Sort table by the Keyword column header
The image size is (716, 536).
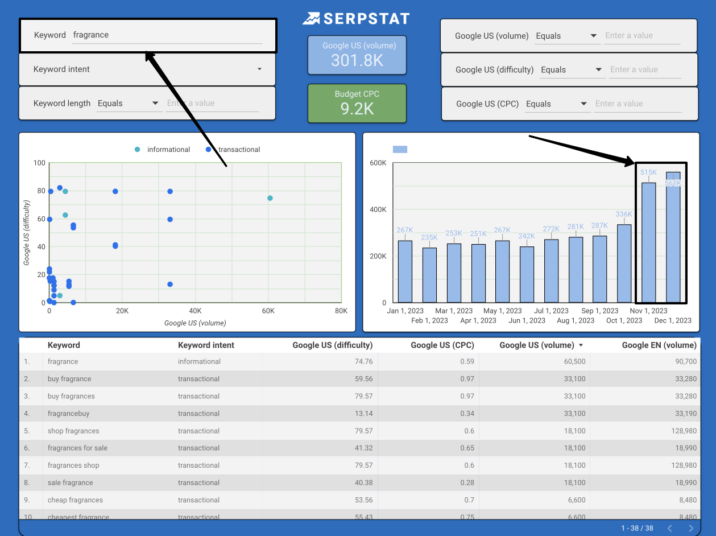tap(63, 345)
